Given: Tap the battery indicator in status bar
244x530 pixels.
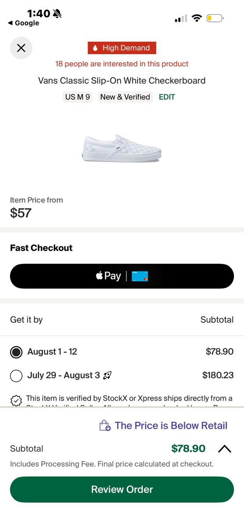Looking at the screenshot, I should (215, 18).
